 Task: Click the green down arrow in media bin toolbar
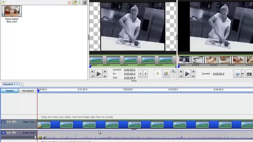pos(79,2)
